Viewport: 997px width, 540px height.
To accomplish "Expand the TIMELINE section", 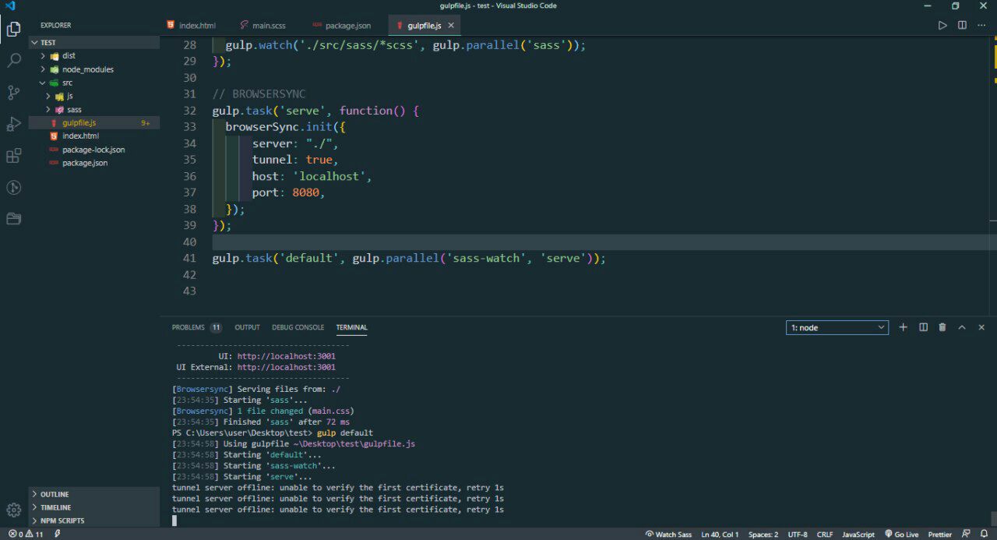I will click(94, 507).
